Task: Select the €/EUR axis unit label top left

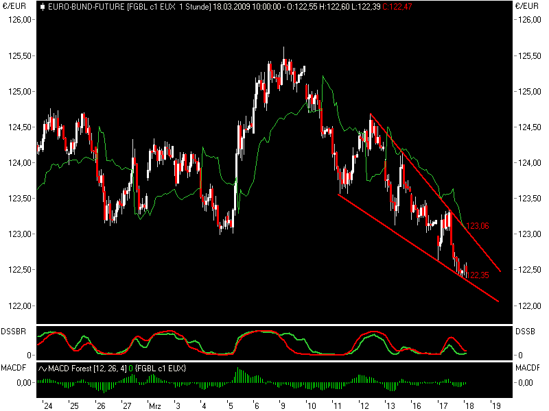Action: click(x=14, y=6)
